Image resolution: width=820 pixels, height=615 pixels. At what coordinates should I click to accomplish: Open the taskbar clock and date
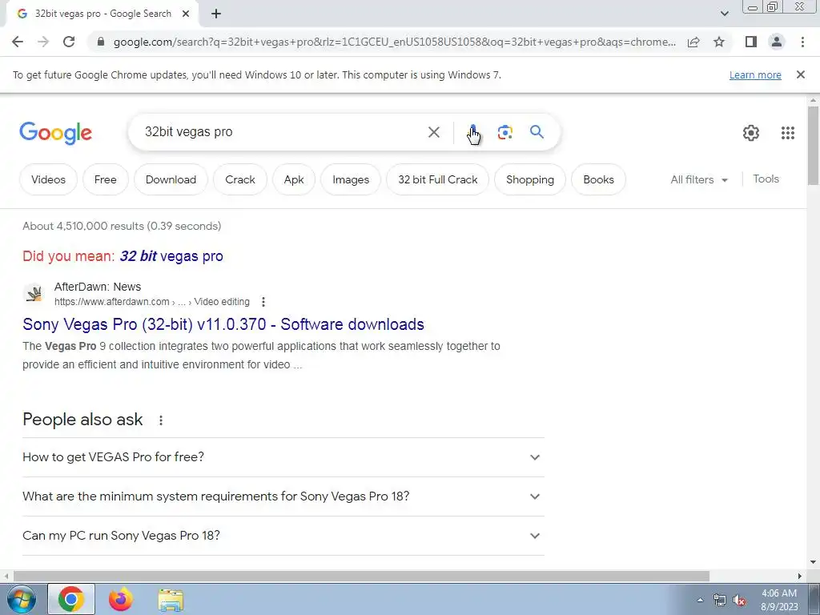pyautogui.click(x=779, y=600)
